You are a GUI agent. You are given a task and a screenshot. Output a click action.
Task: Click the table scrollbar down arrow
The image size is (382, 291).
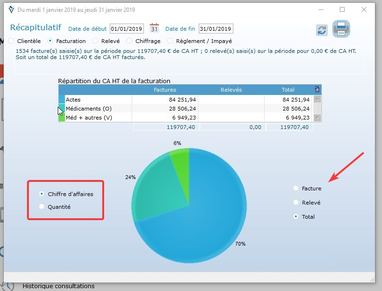317,118
